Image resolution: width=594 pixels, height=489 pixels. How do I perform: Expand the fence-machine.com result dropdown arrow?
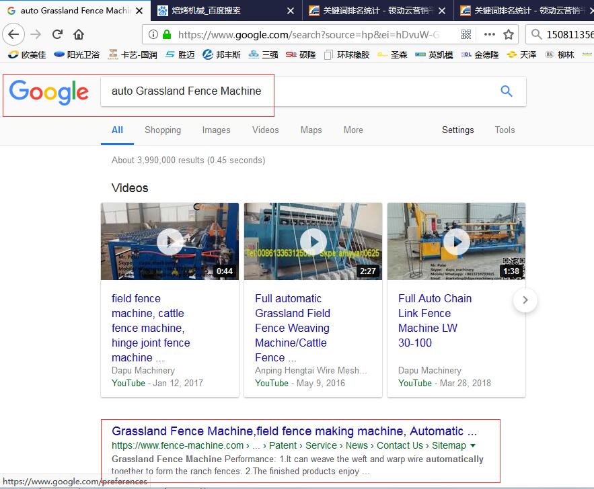pyautogui.click(x=473, y=445)
